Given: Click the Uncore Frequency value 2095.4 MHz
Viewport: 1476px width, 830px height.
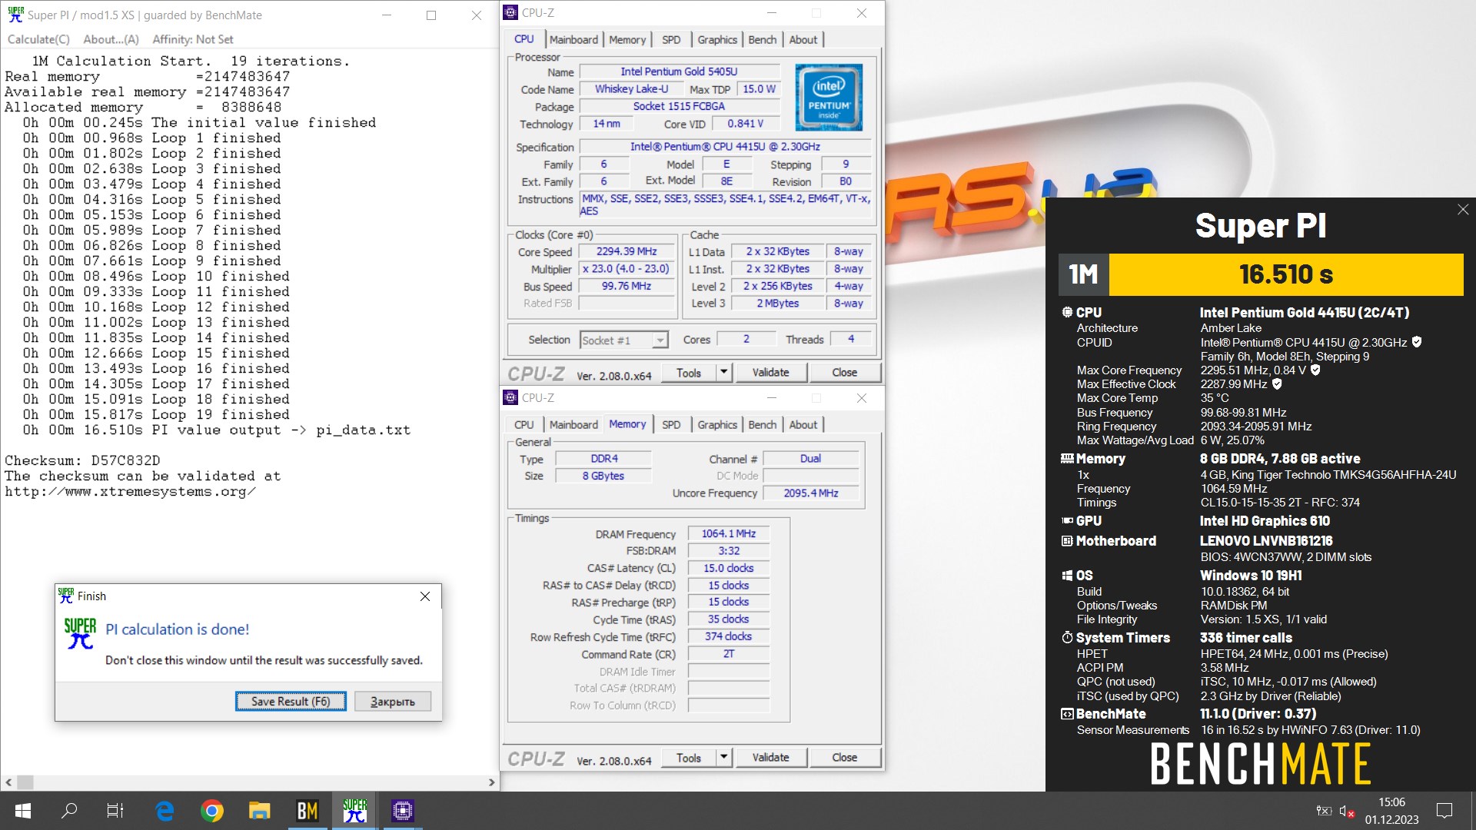Looking at the screenshot, I should click(811, 493).
